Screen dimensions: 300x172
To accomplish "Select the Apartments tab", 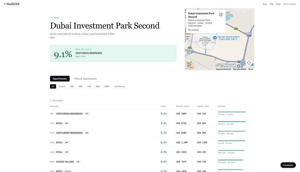I will coord(60,79).
